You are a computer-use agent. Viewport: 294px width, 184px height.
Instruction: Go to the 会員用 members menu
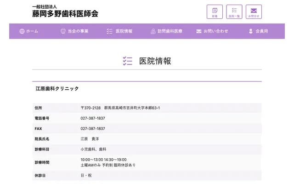tap(258, 31)
